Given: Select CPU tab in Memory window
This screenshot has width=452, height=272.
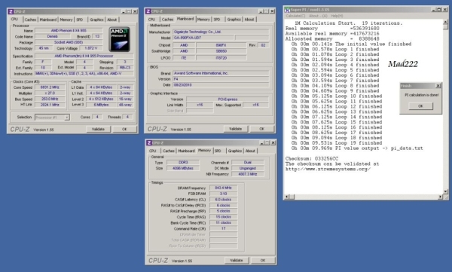Looking at the screenshot, I should pyautogui.click(x=153, y=151).
